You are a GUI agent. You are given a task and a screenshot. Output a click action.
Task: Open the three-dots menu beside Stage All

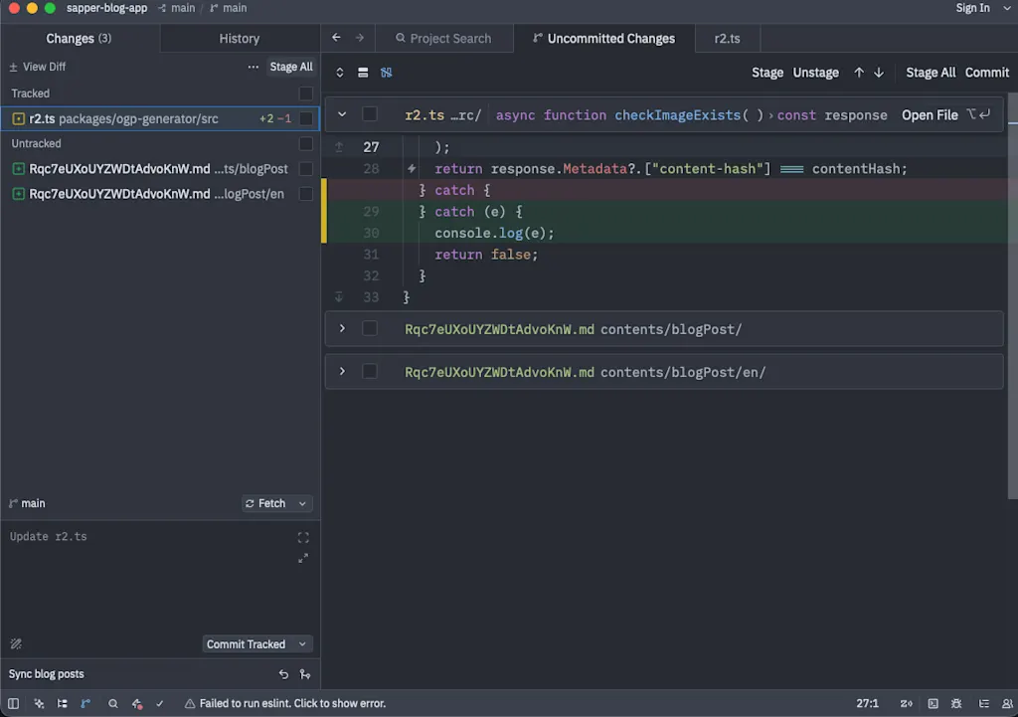254,67
